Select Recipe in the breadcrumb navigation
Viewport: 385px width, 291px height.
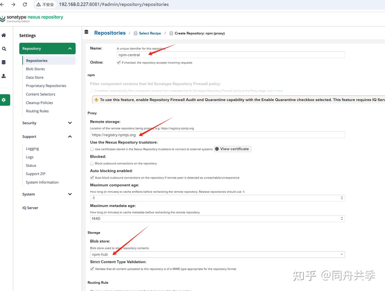[x=150, y=33]
